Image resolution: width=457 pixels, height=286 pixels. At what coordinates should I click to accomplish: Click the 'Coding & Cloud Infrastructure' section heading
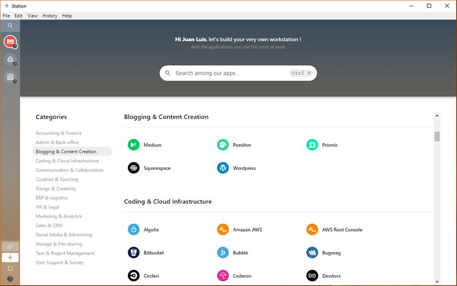168,201
